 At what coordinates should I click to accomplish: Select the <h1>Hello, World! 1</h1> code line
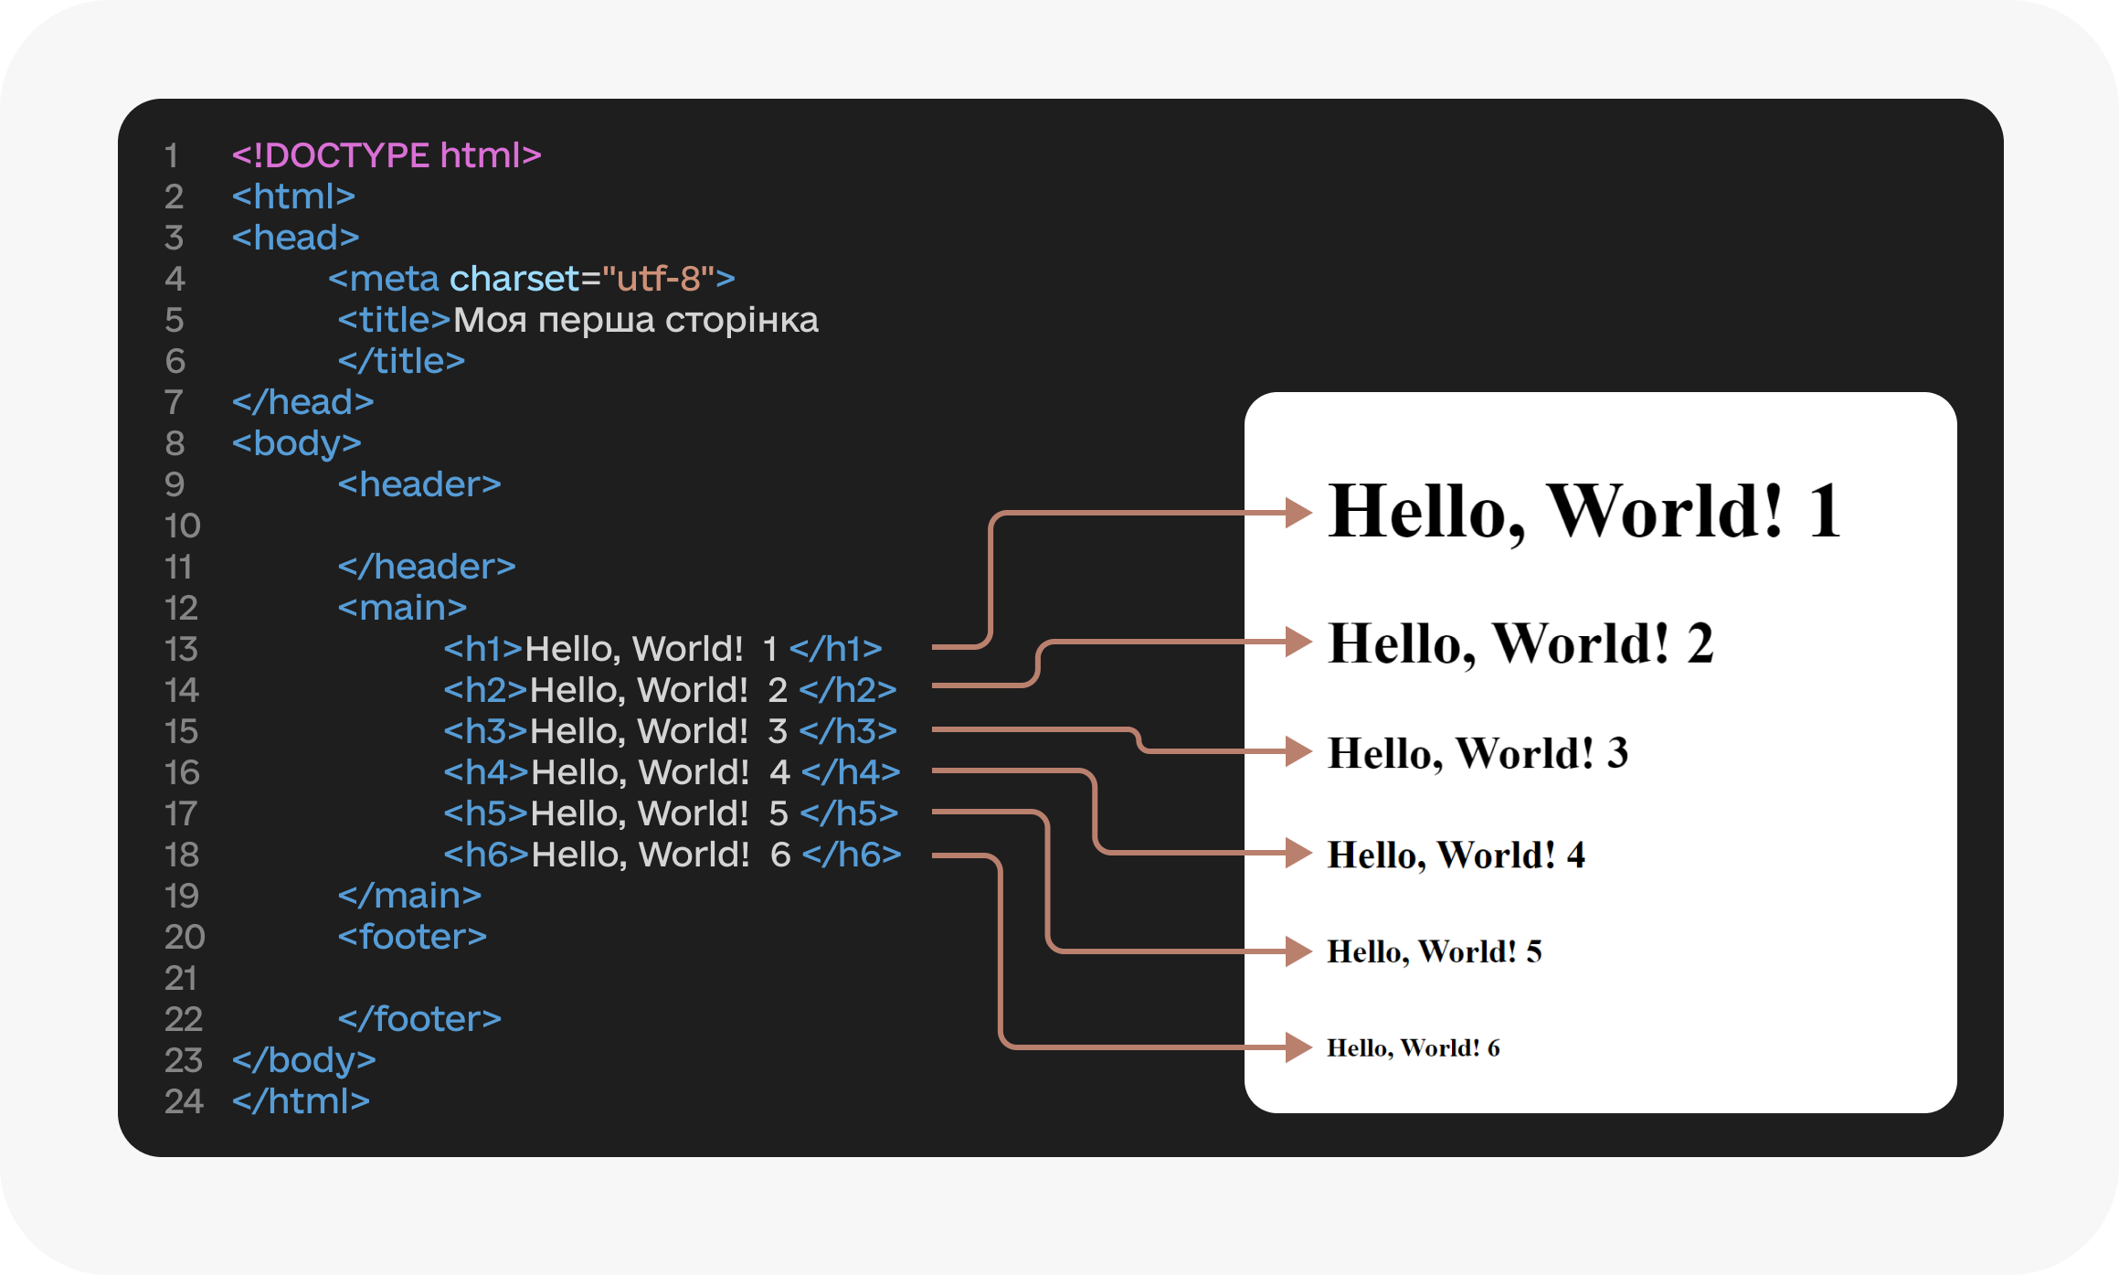tap(663, 649)
